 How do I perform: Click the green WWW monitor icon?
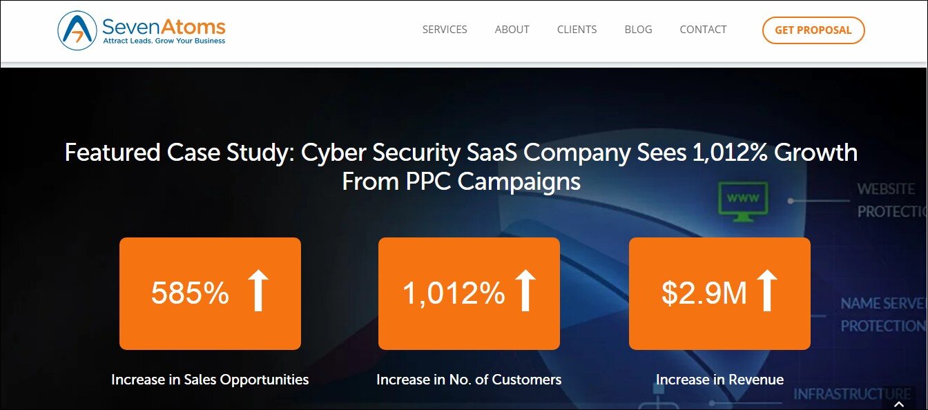pyautogui.click(x=742, y=202)
